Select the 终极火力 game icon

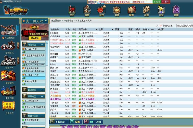[x=8, y=61]
